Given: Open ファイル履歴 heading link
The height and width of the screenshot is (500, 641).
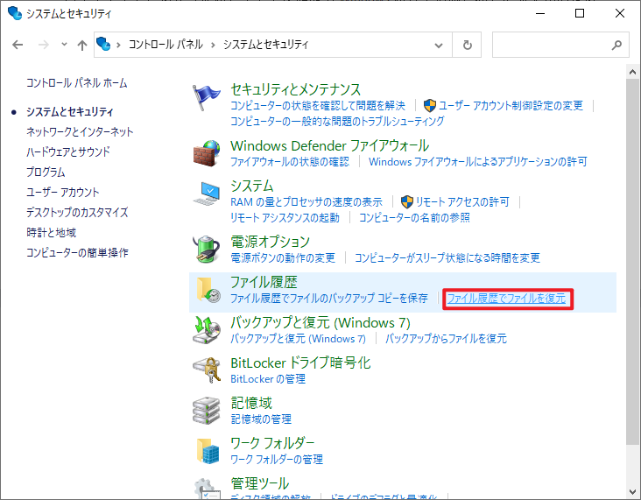Looking at the screenshot, I should [x=264, y=282].
